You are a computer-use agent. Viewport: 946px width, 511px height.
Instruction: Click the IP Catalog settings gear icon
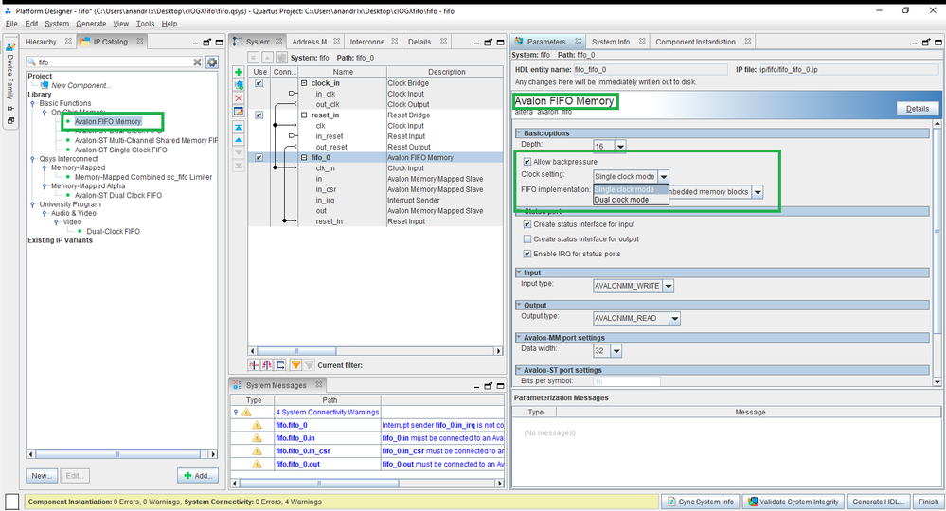point(212,62)
